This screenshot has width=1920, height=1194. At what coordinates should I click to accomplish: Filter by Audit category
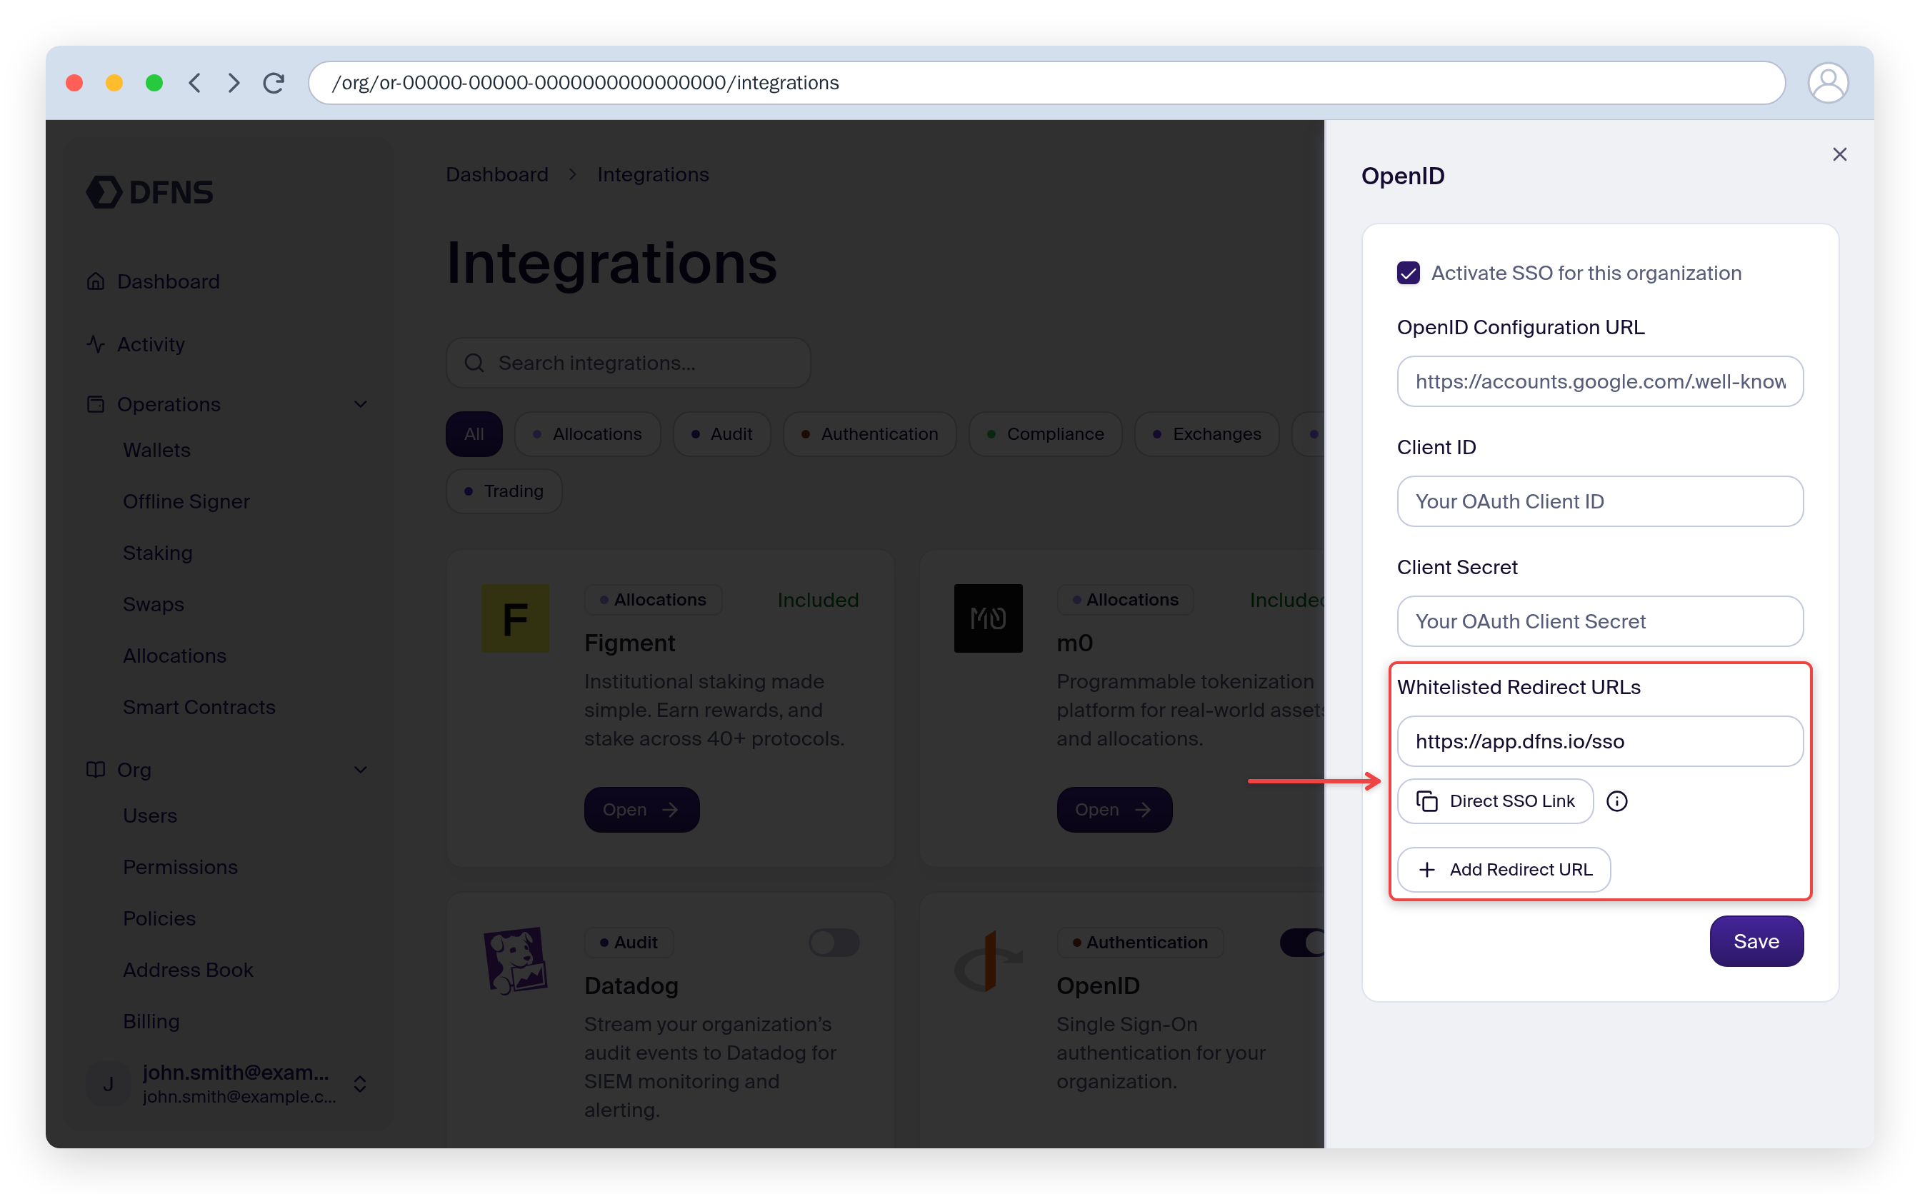[x=721, y=434]
